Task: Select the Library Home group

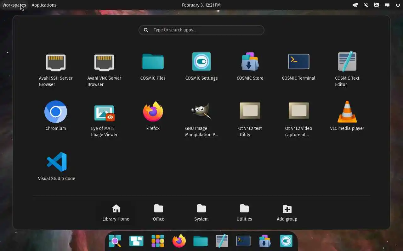Action: (x=116, y=213)
